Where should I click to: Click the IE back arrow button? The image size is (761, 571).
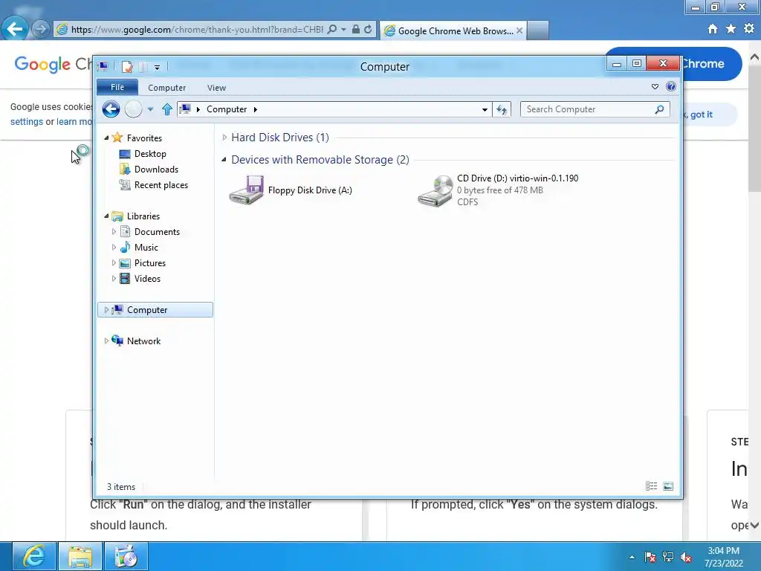click(14, 29)
